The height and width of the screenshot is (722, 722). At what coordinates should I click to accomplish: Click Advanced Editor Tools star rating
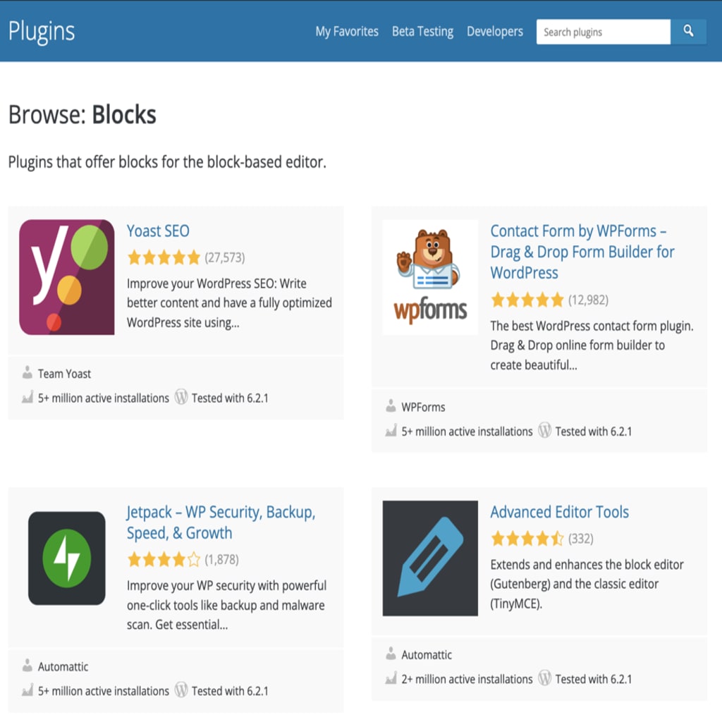point(527,538)
